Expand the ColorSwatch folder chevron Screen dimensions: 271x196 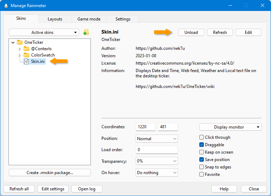pos(19,55)
